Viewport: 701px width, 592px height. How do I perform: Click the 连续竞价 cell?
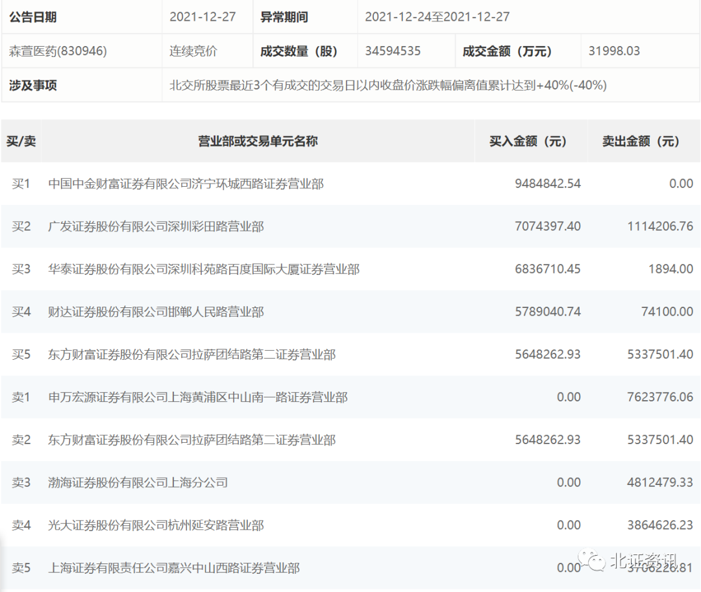193,51
